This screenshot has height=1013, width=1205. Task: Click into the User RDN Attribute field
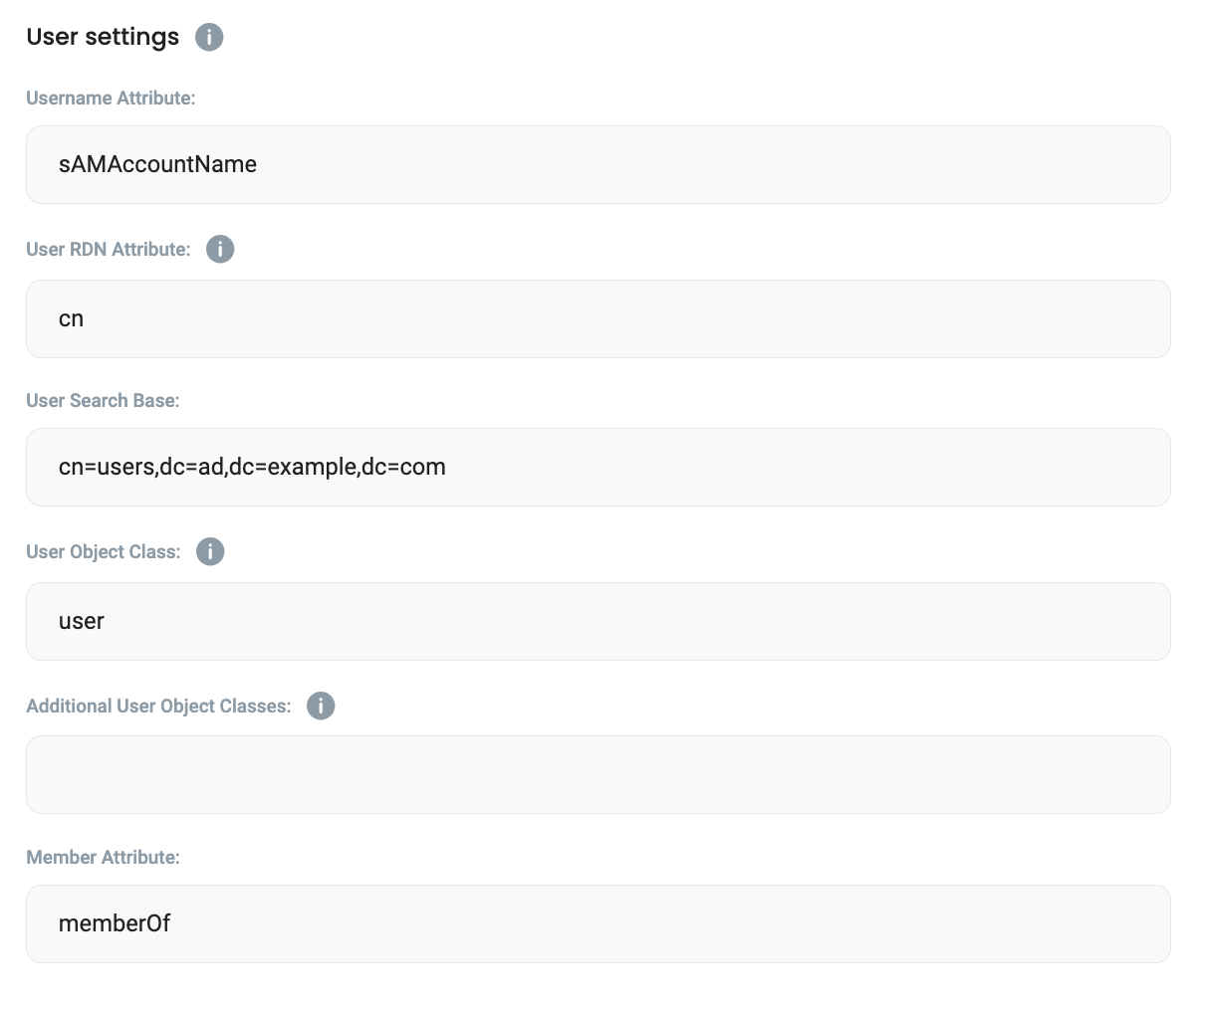598,319
